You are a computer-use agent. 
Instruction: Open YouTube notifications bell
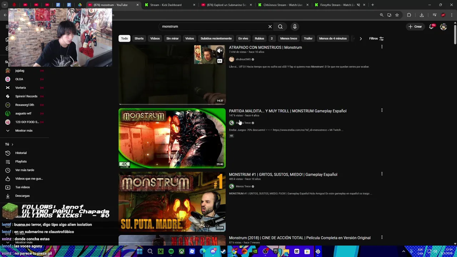(x=431, y=26)
